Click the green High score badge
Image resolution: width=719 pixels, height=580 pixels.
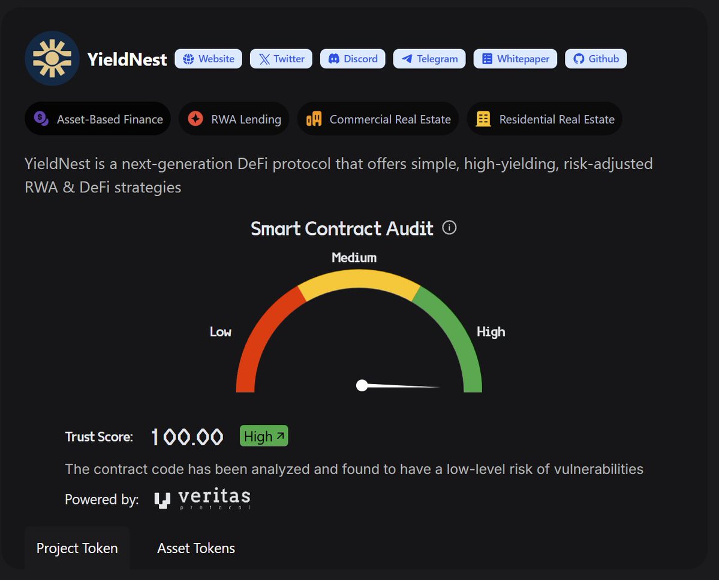tap(264, 436)
